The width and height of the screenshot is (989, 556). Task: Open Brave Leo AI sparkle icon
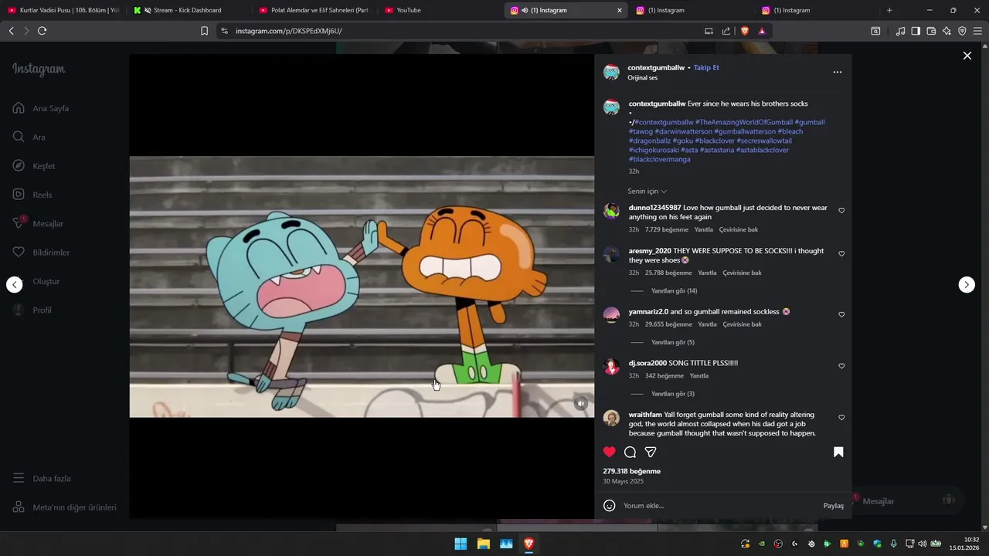click(947, 31)
